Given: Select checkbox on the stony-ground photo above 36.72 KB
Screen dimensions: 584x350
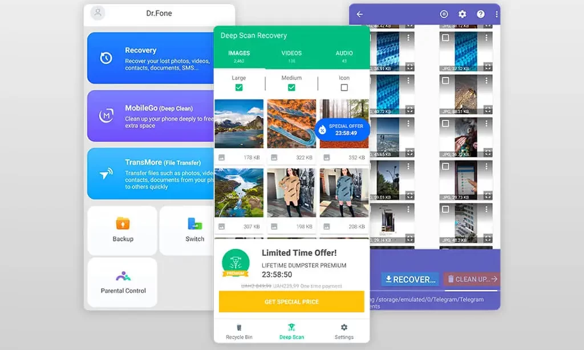Looking at the screenshot, I should tap(445, 81).
